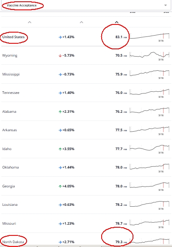Click Mississippi's blue steady trend arrow
172x247 pixels.
60,74
